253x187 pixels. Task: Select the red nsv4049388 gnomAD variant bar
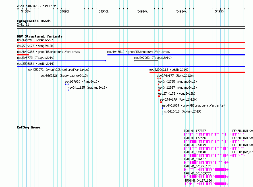coord(23,55)
